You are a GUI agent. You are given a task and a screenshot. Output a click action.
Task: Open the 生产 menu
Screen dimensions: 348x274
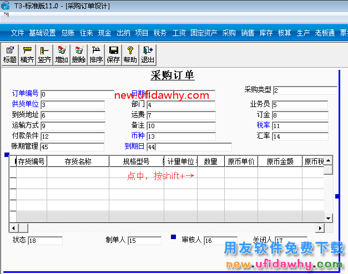click(303, 33)
